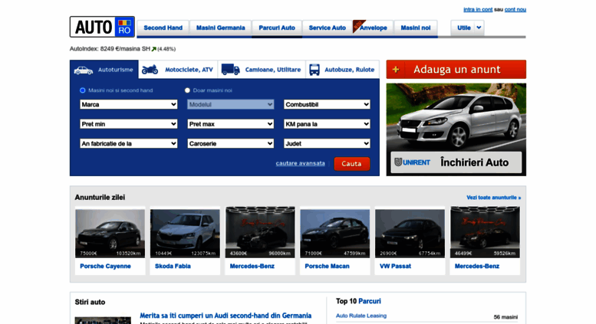Open the Masini noi tab
Image resolution: width=596 pixels, height=324 pixels.
416,28
